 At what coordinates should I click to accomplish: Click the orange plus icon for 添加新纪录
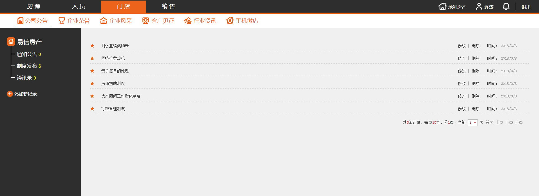click(10, 94)
